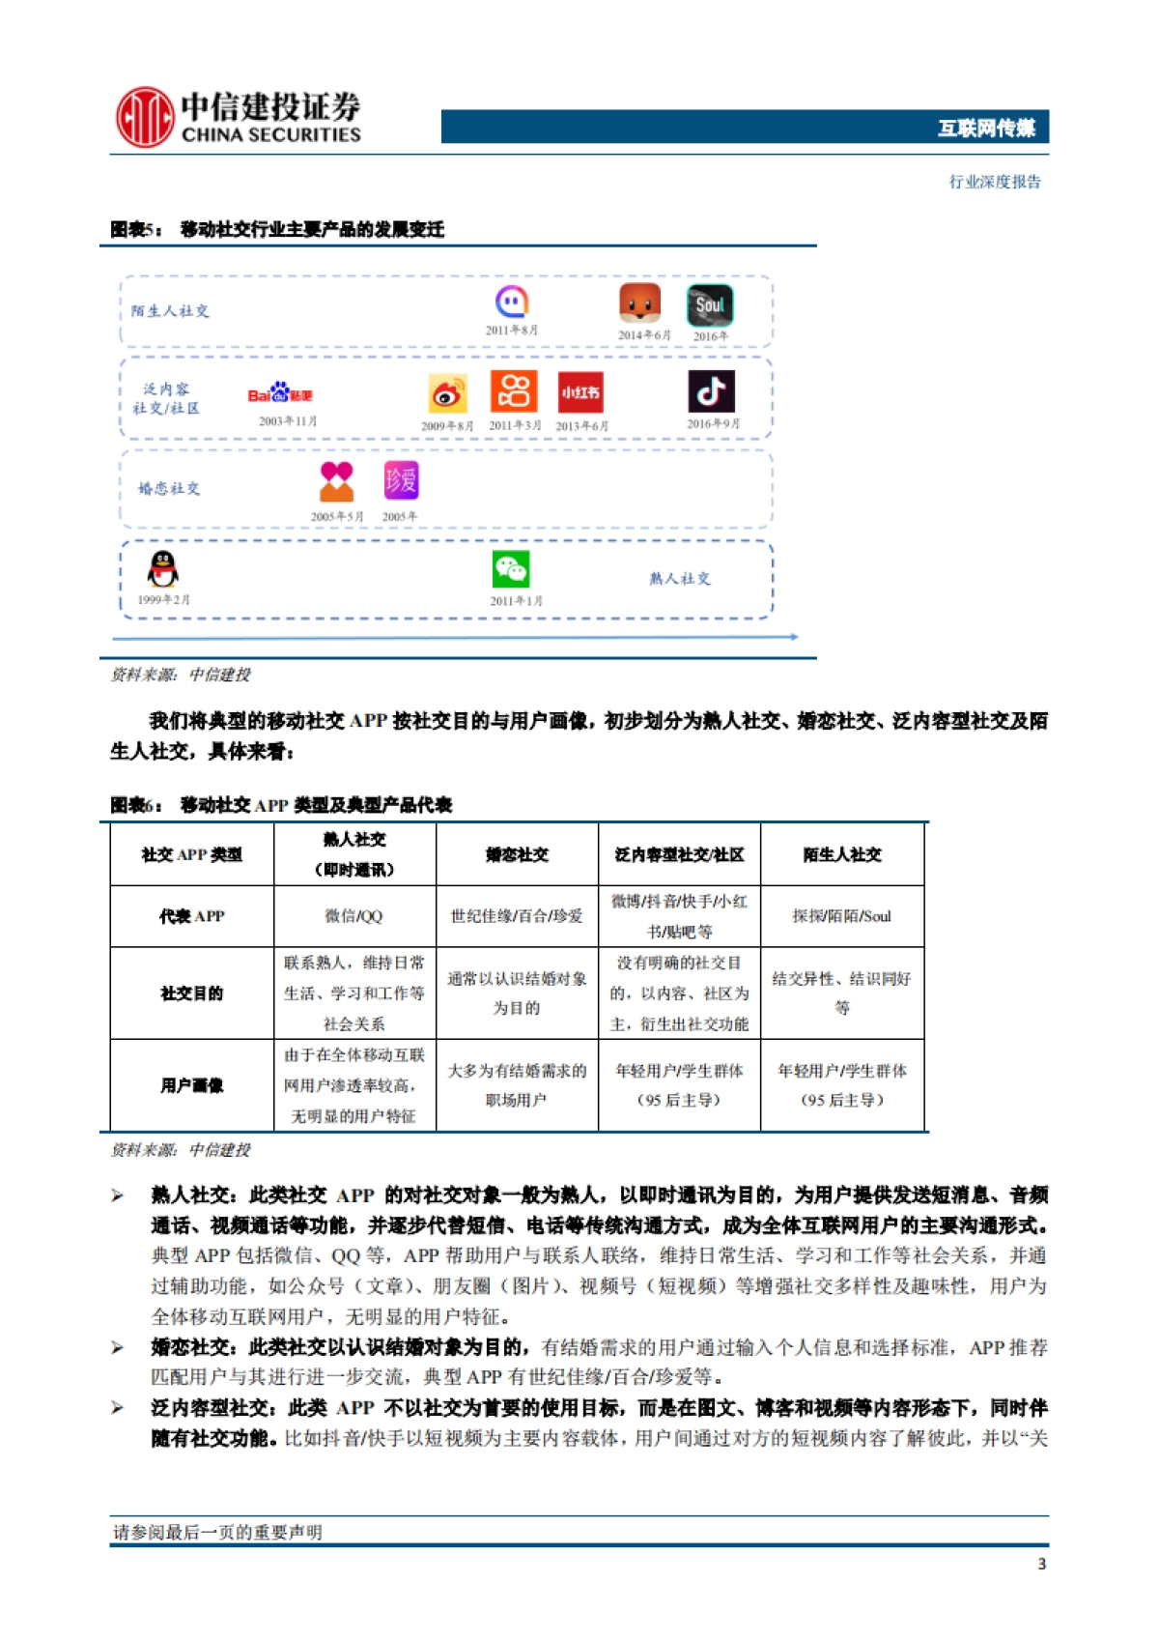Click the 1999年2月 date under QQ
The image size is (1159, 1641).
pyautogui.click(x=163, y=600)
